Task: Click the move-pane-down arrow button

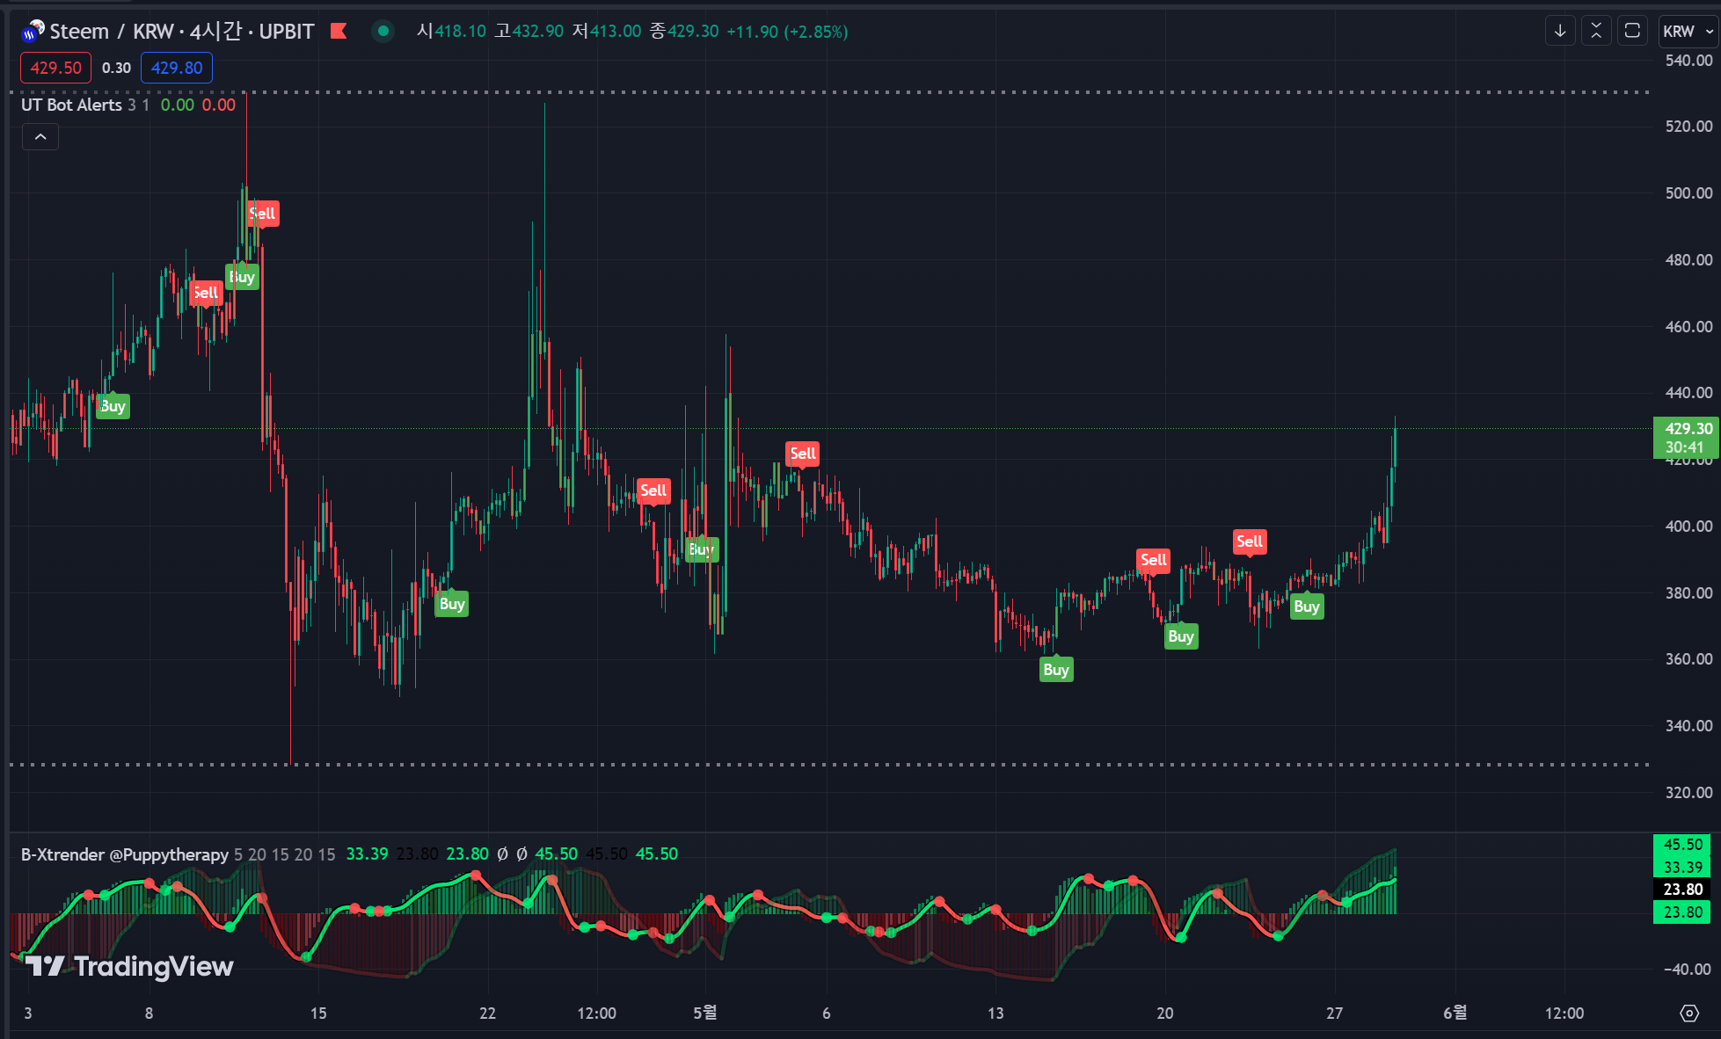Action: click(x=1560, y=31)
